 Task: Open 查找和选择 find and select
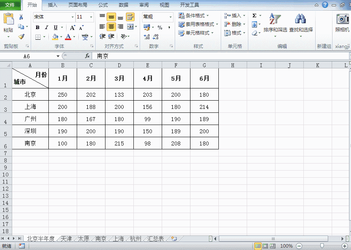pyautogui.click(x=301, y=25)
